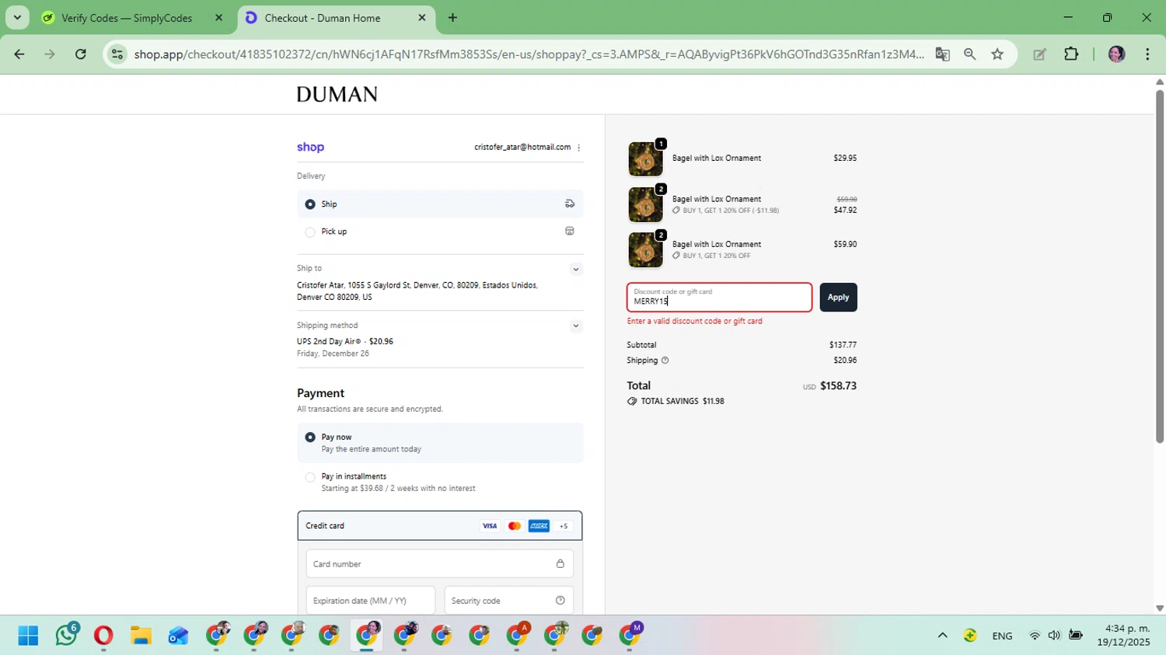This screenshot has height=655, width=1166.
Task: Click the Mastercard icon
Action: pos(515,526)
